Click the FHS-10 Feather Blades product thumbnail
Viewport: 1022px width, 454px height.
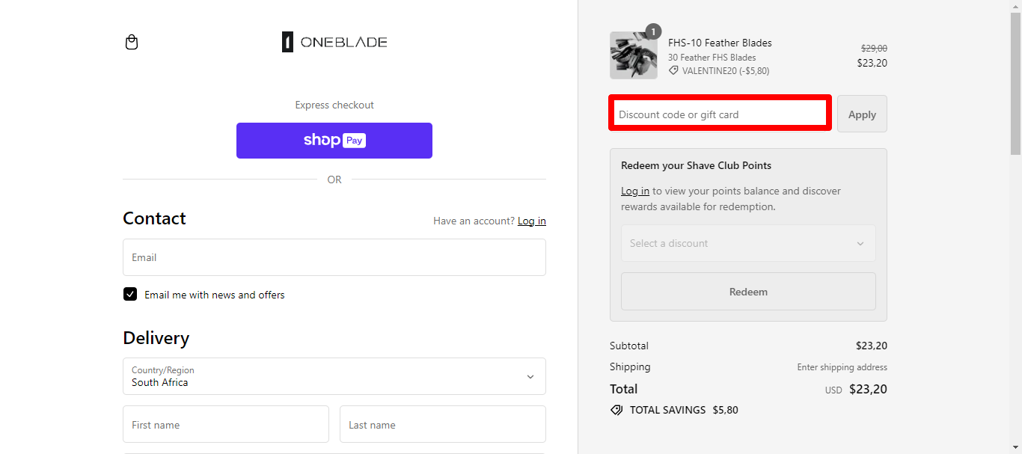633,55
